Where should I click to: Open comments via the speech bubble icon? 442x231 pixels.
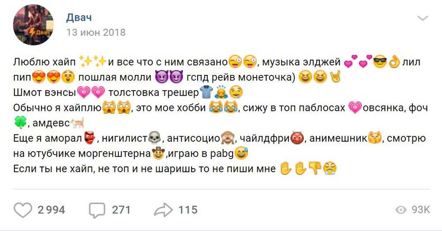(97, 210)
